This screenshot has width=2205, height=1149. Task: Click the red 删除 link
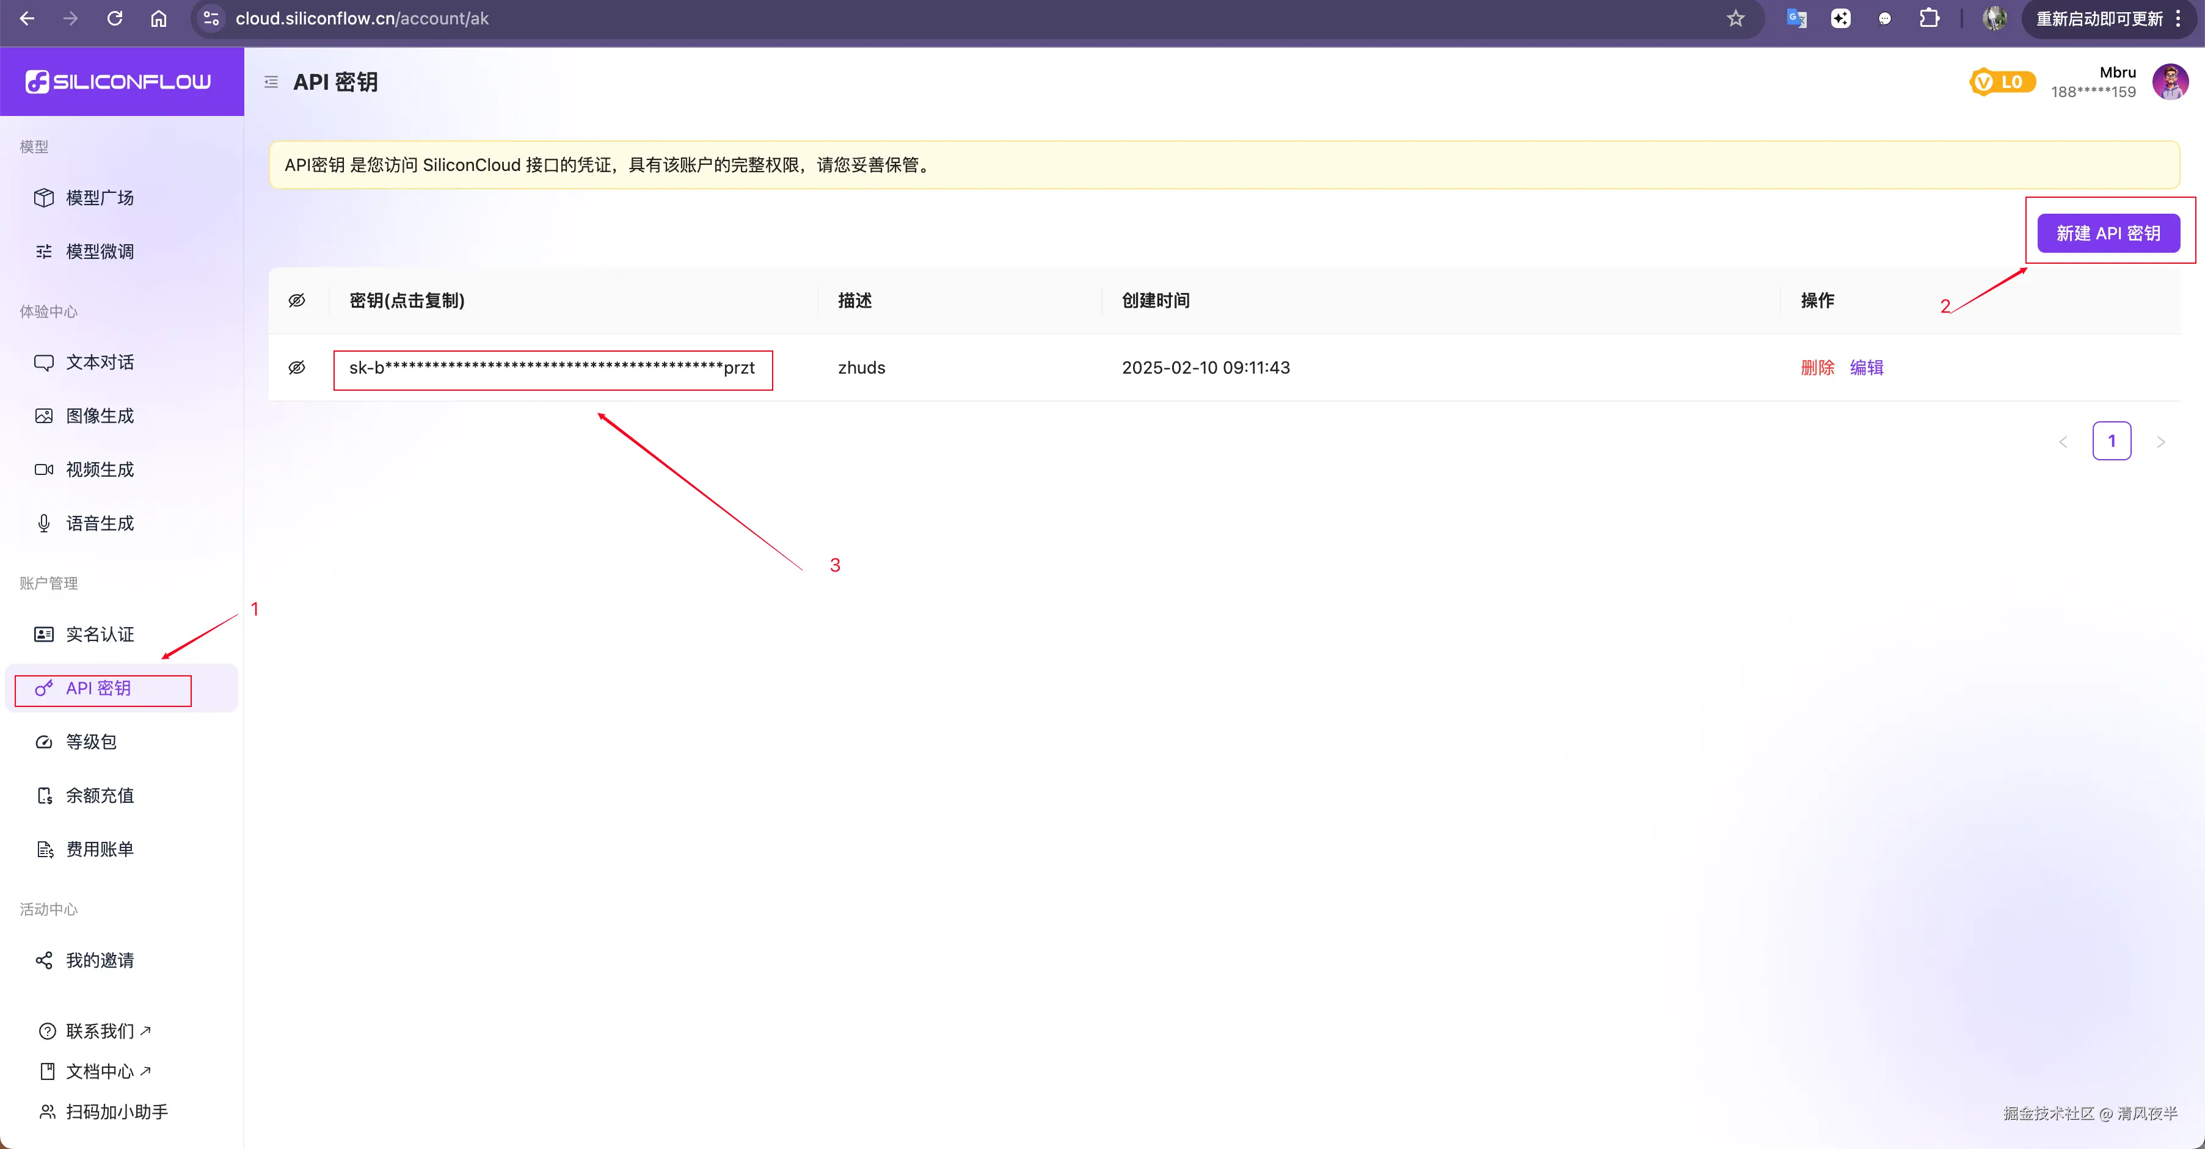point(1817,368)
